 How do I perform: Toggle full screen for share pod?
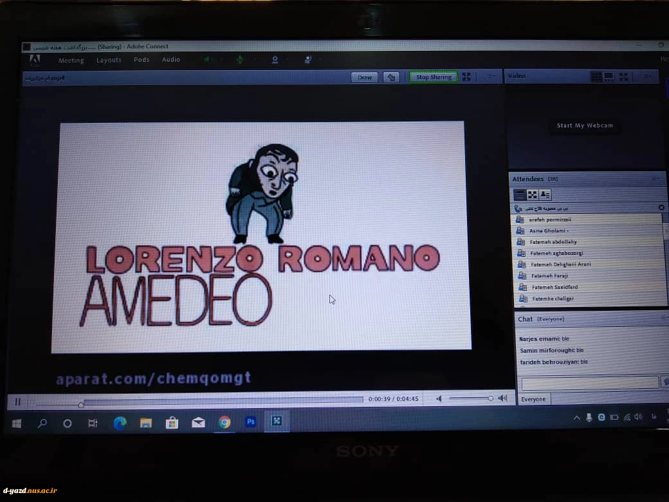466,77
